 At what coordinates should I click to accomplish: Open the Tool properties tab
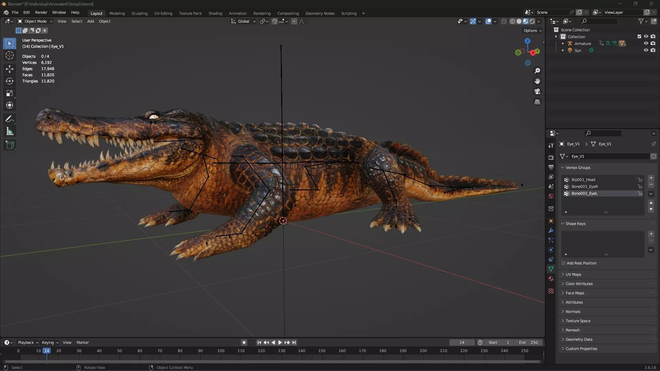(551, 145)
